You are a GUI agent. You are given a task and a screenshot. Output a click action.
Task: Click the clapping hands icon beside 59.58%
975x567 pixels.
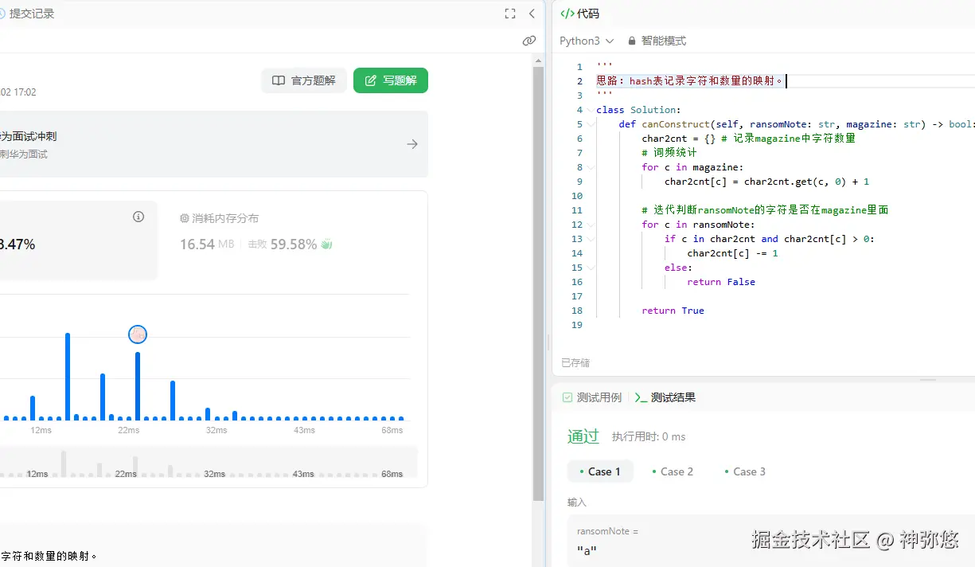pyautogui.click(x=326, y=244)
